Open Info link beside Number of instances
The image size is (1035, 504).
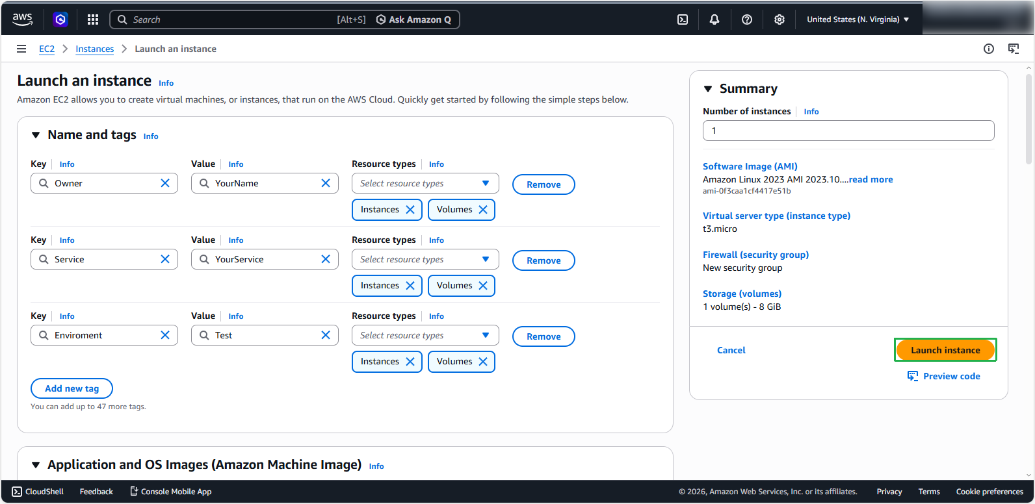point(811,112)
